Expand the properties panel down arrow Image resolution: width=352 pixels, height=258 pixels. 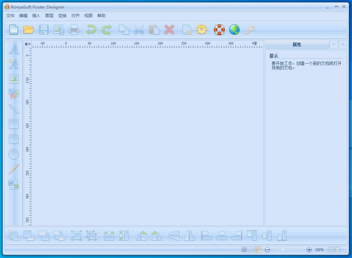tap(334, 44)
